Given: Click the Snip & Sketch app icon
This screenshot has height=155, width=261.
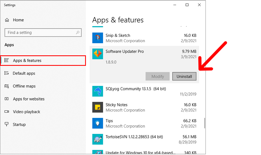Looking at the screenshot, I should click(x=98, y=38).
